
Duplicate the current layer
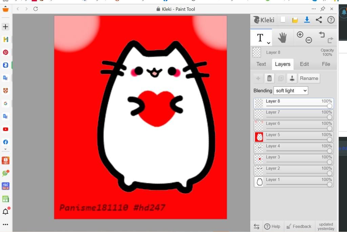(281, 78)
